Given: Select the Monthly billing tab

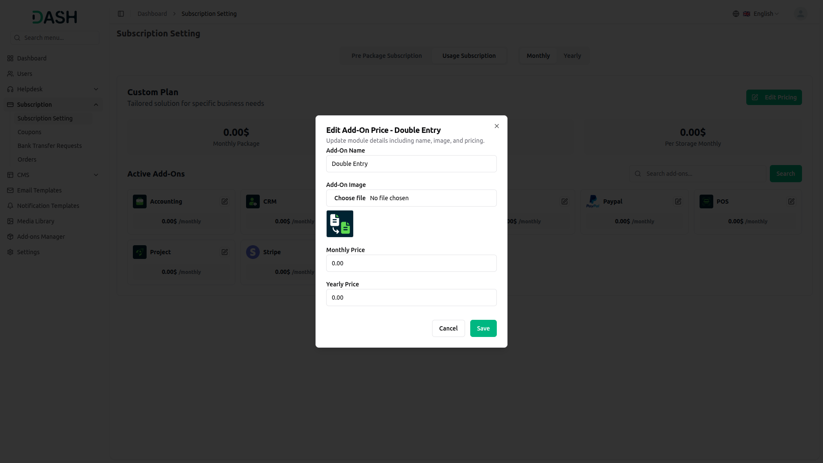Looking at the screenshot, I should [538, 56].
